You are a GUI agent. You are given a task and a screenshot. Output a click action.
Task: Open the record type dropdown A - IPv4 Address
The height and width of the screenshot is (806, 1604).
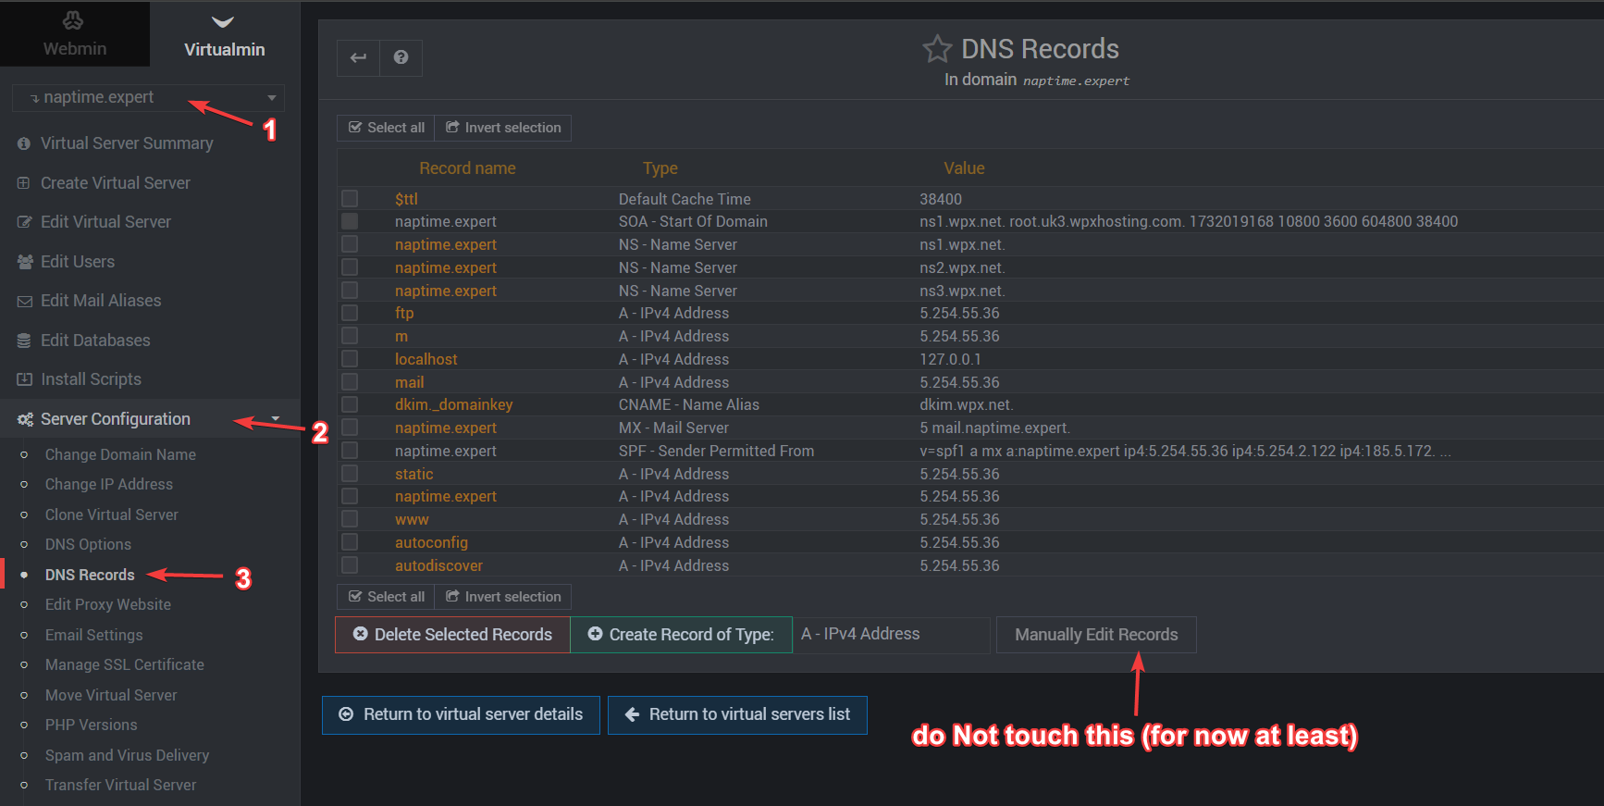[x=892, y=635]
